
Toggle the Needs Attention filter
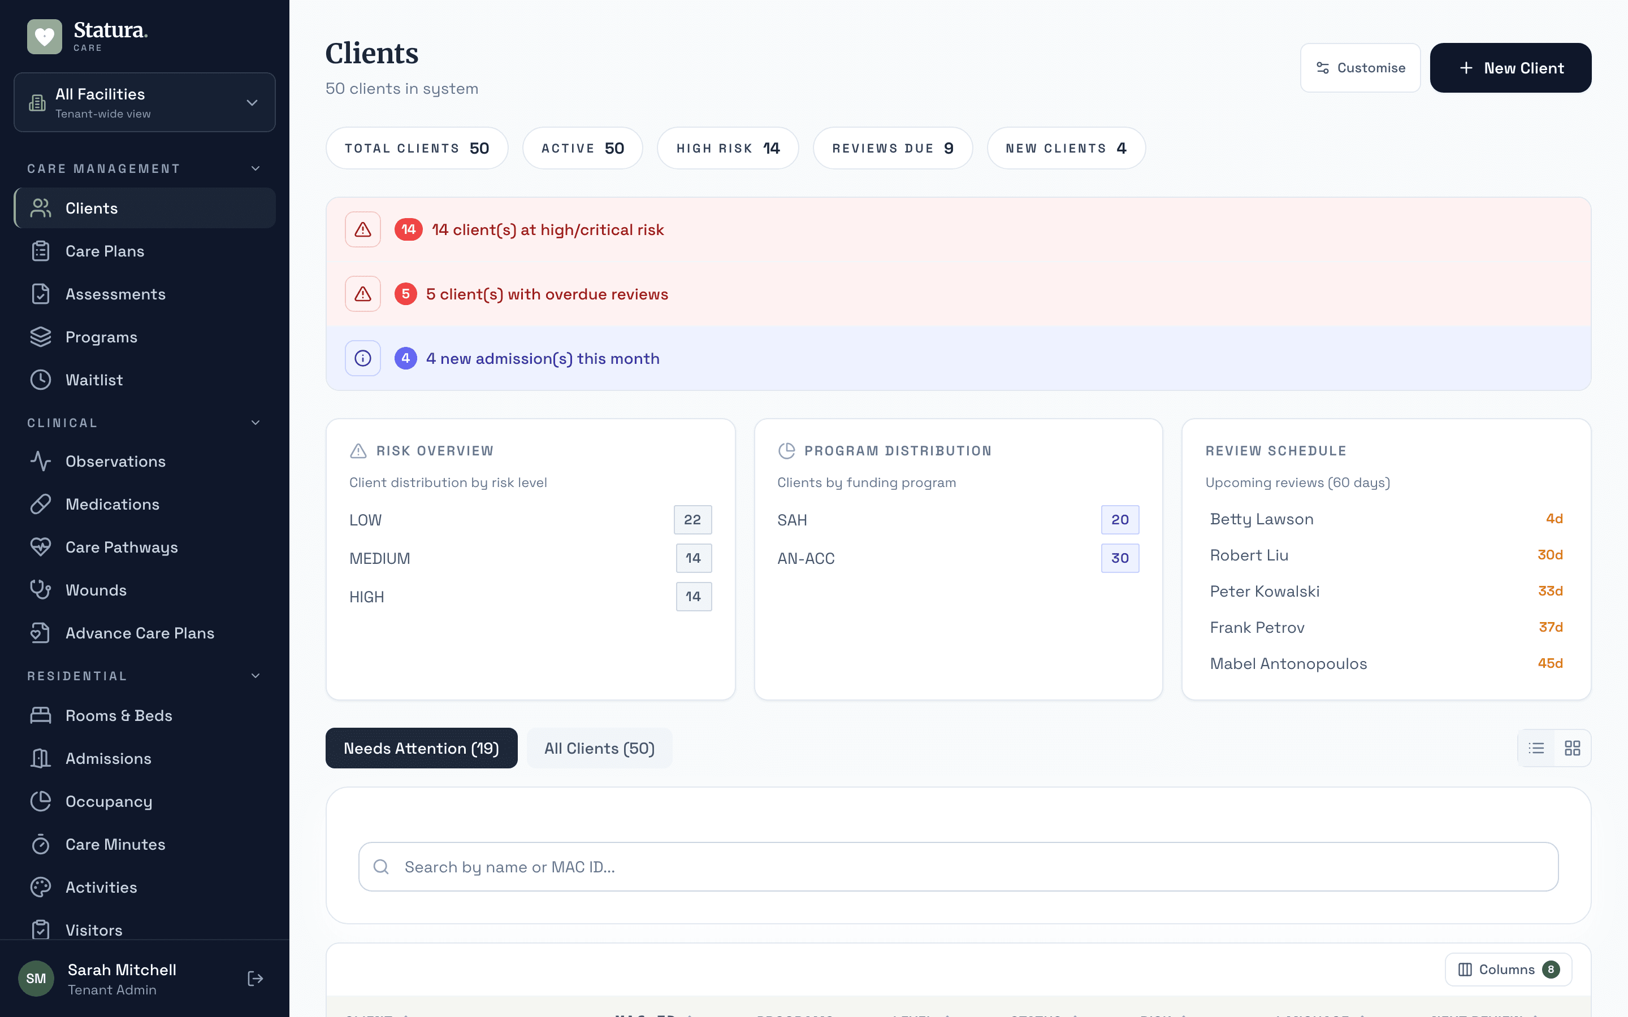pyautogui.click(x=421, y=748)
